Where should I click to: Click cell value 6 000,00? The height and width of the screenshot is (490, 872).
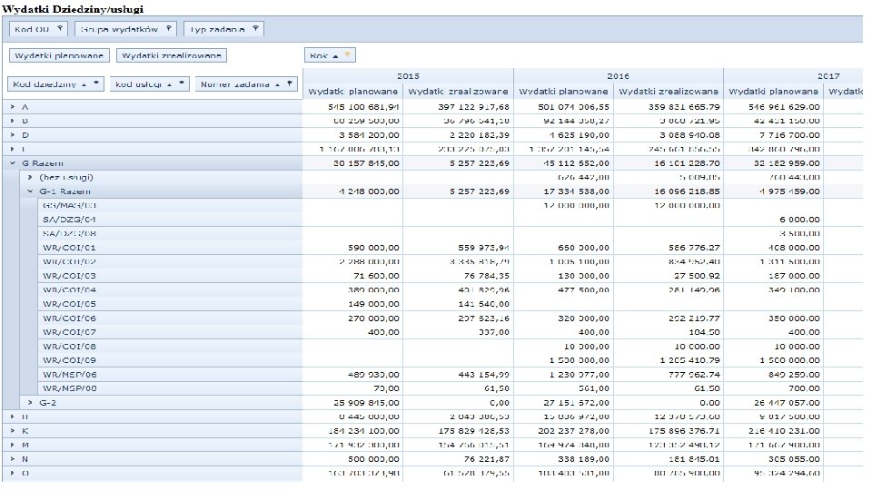(x=799, y=220)
